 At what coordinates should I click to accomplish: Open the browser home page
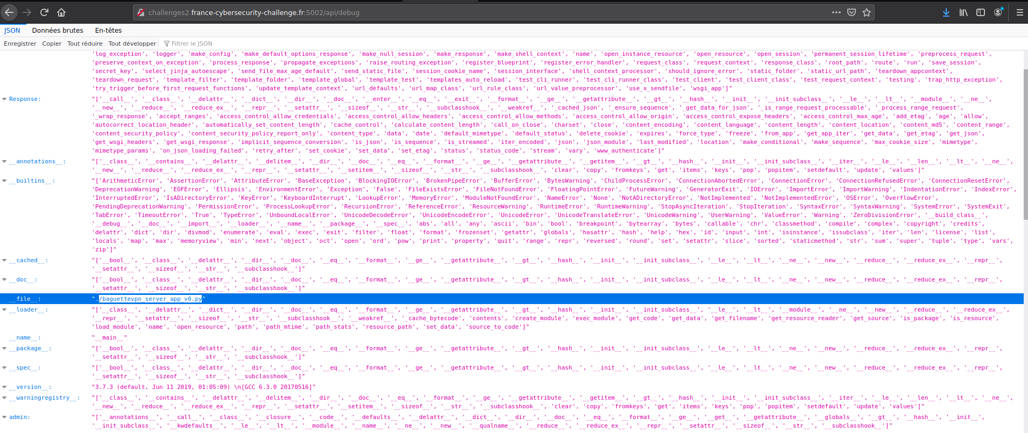[x=61, y=12]
